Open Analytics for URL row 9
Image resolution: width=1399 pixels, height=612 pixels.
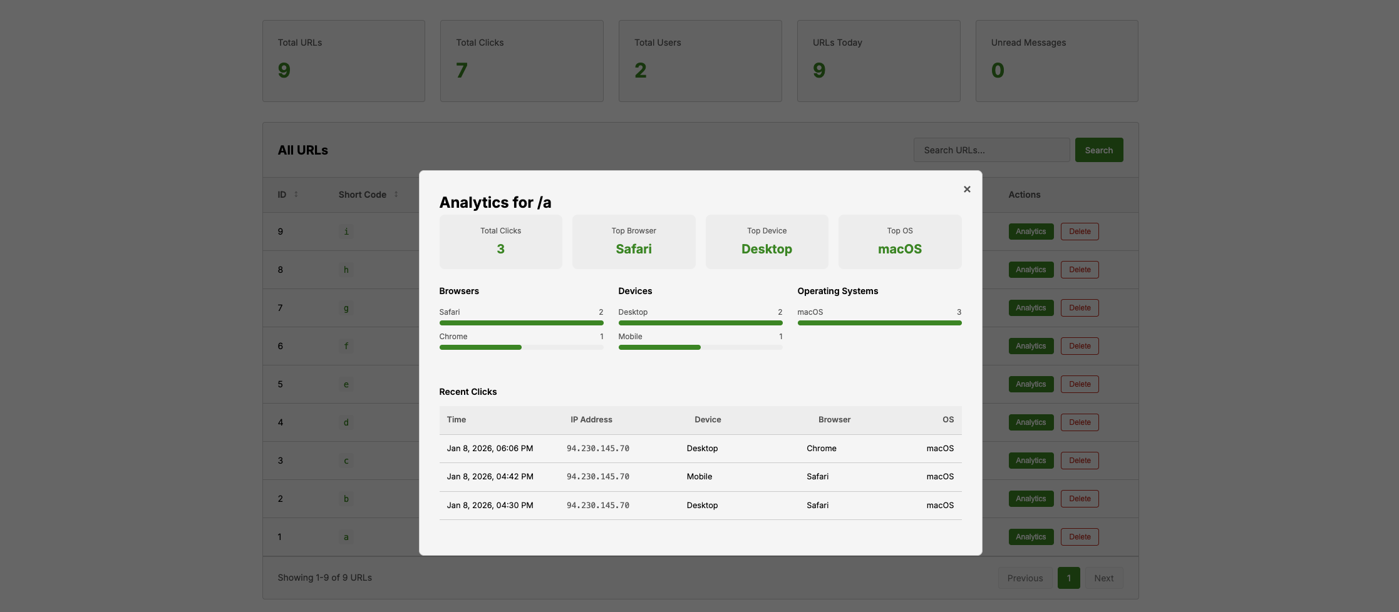(x=1031, y=232)
